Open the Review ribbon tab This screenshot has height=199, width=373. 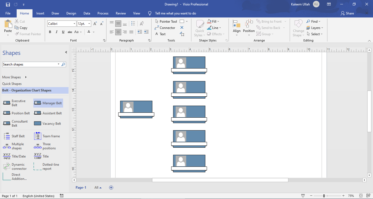point(121,13)
